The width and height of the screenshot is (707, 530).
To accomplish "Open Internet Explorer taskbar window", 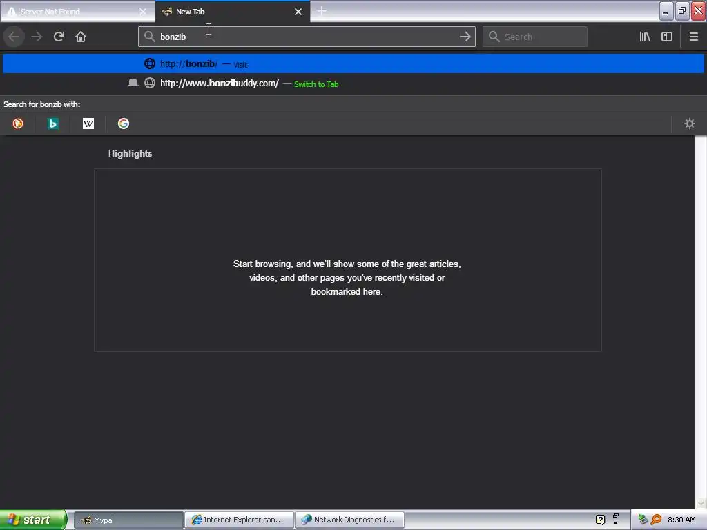I will [240, 520].
